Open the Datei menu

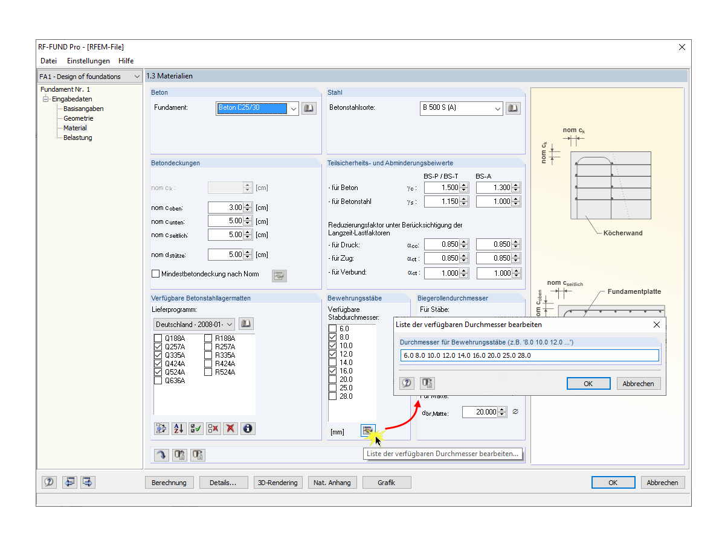(48, 61)
